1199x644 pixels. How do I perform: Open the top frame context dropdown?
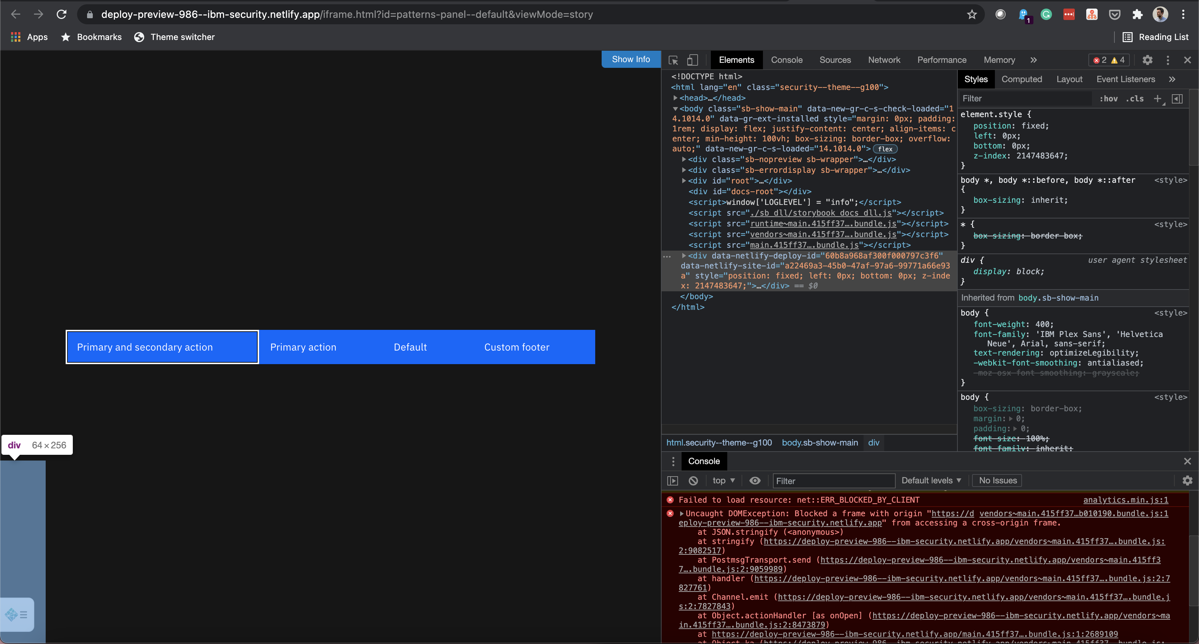pyautogui.click(x=723, y=481)
